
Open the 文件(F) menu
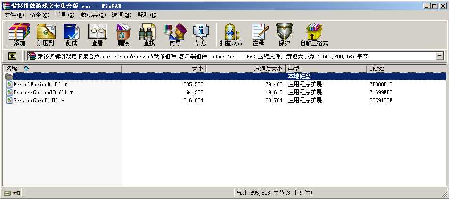(x=14, y=15)
